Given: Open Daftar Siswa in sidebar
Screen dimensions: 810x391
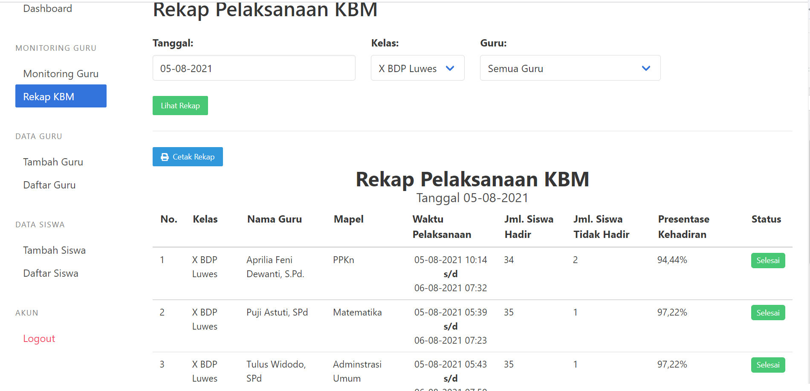Looking at the screenshot, I should 51,273.
